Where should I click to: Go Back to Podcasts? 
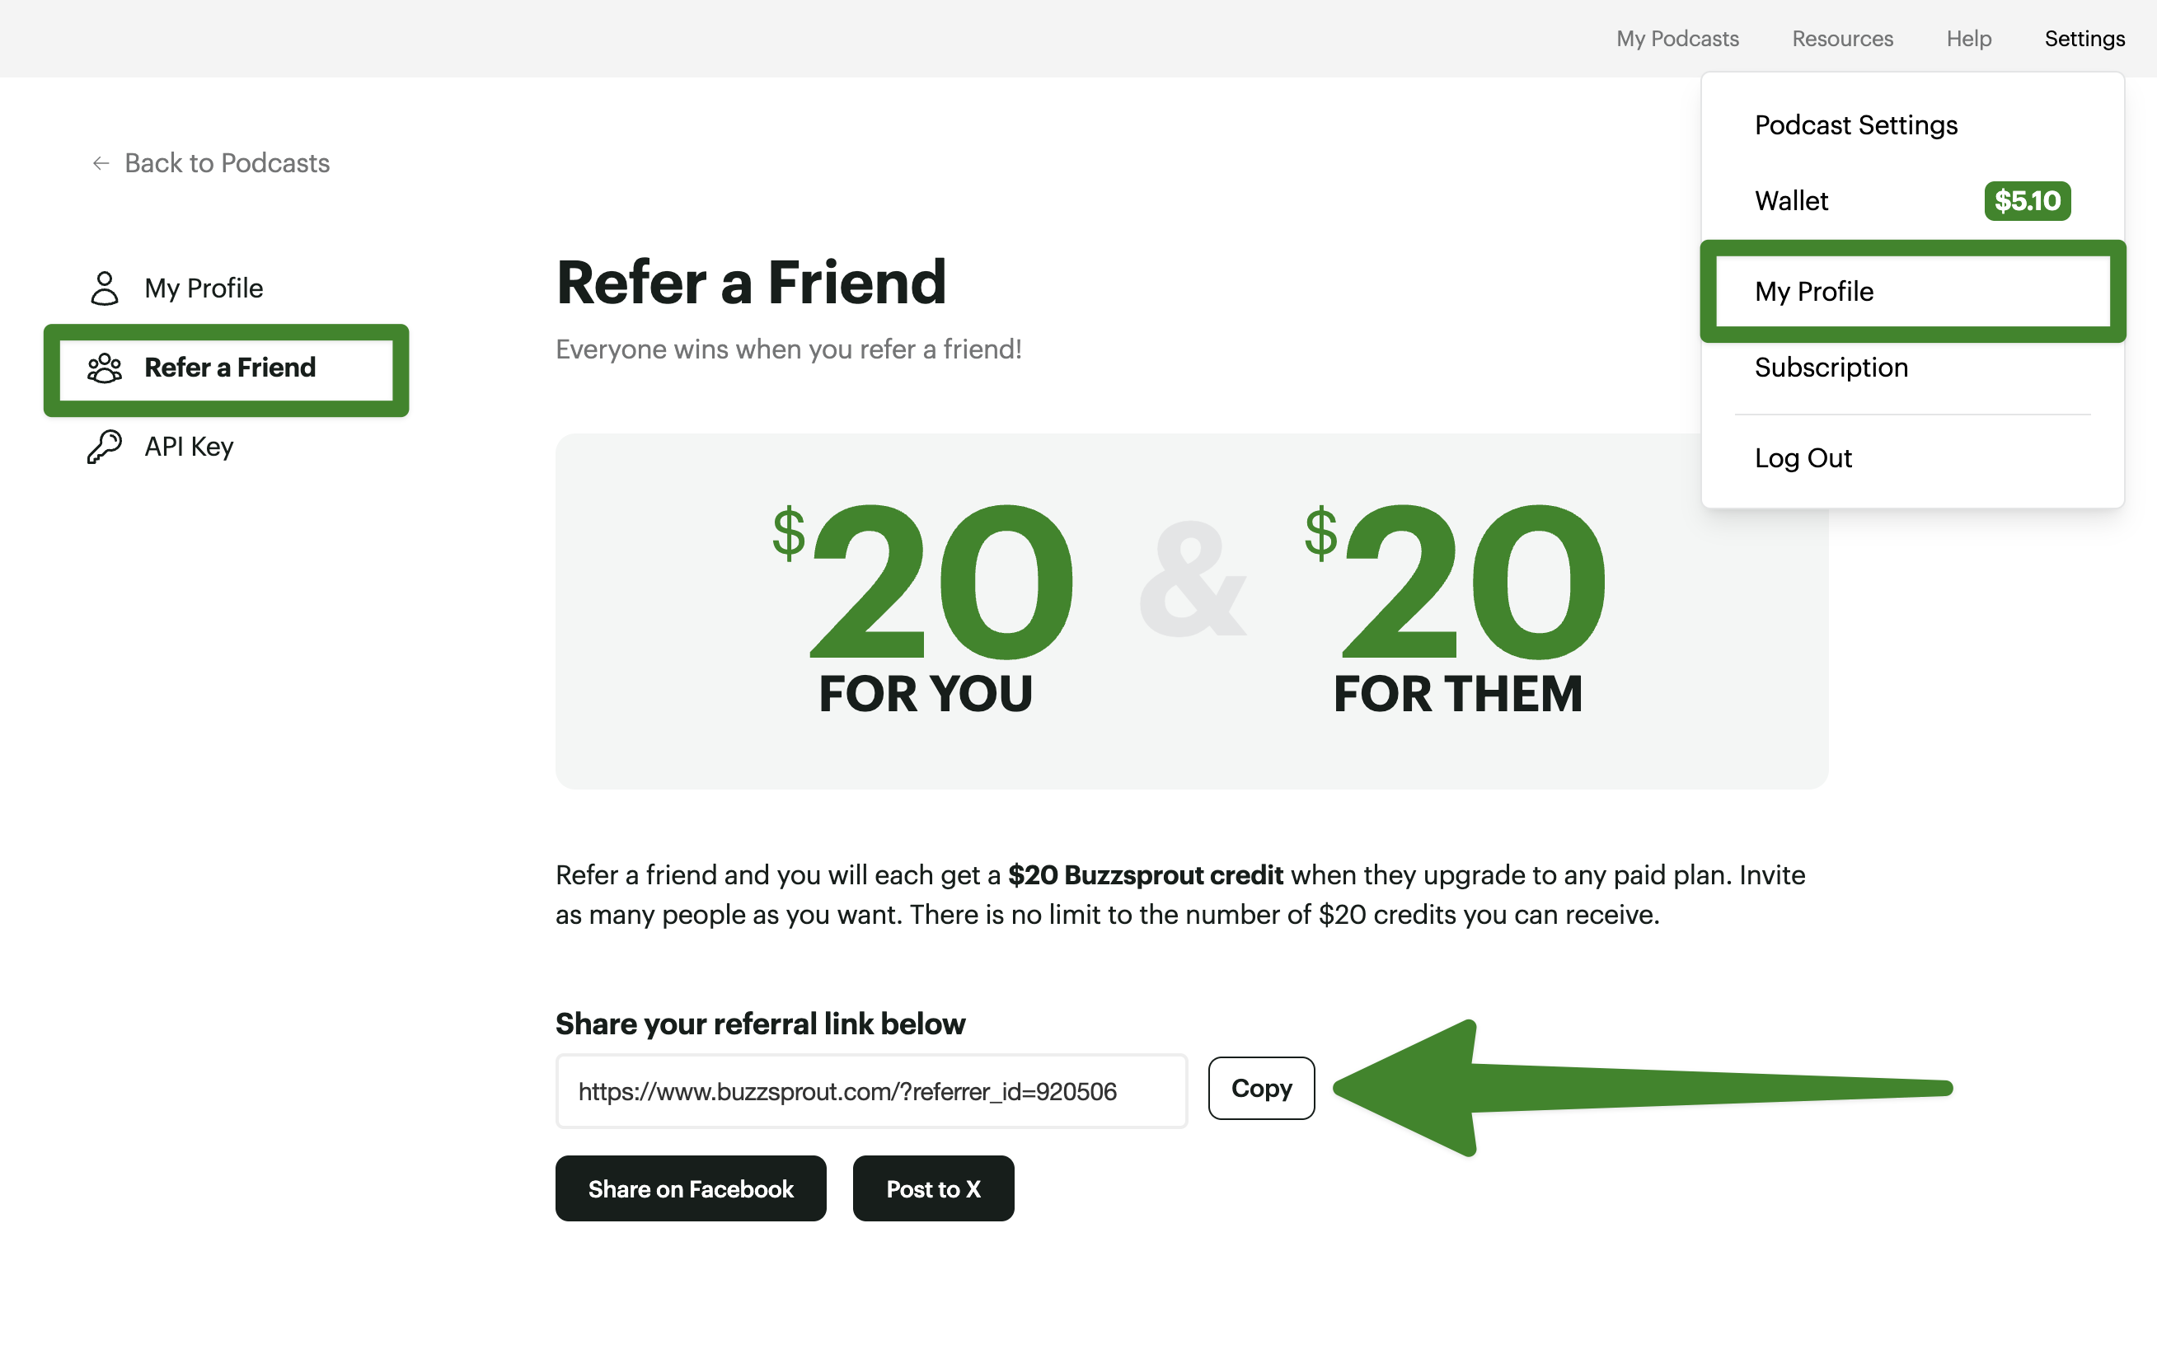point(227,163)
